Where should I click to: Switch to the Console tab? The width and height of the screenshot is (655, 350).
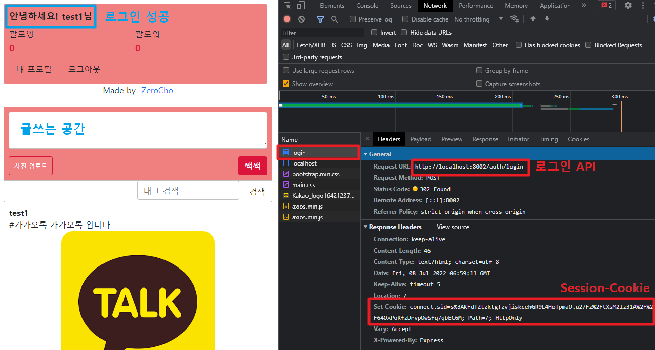(x=367, y=6)
